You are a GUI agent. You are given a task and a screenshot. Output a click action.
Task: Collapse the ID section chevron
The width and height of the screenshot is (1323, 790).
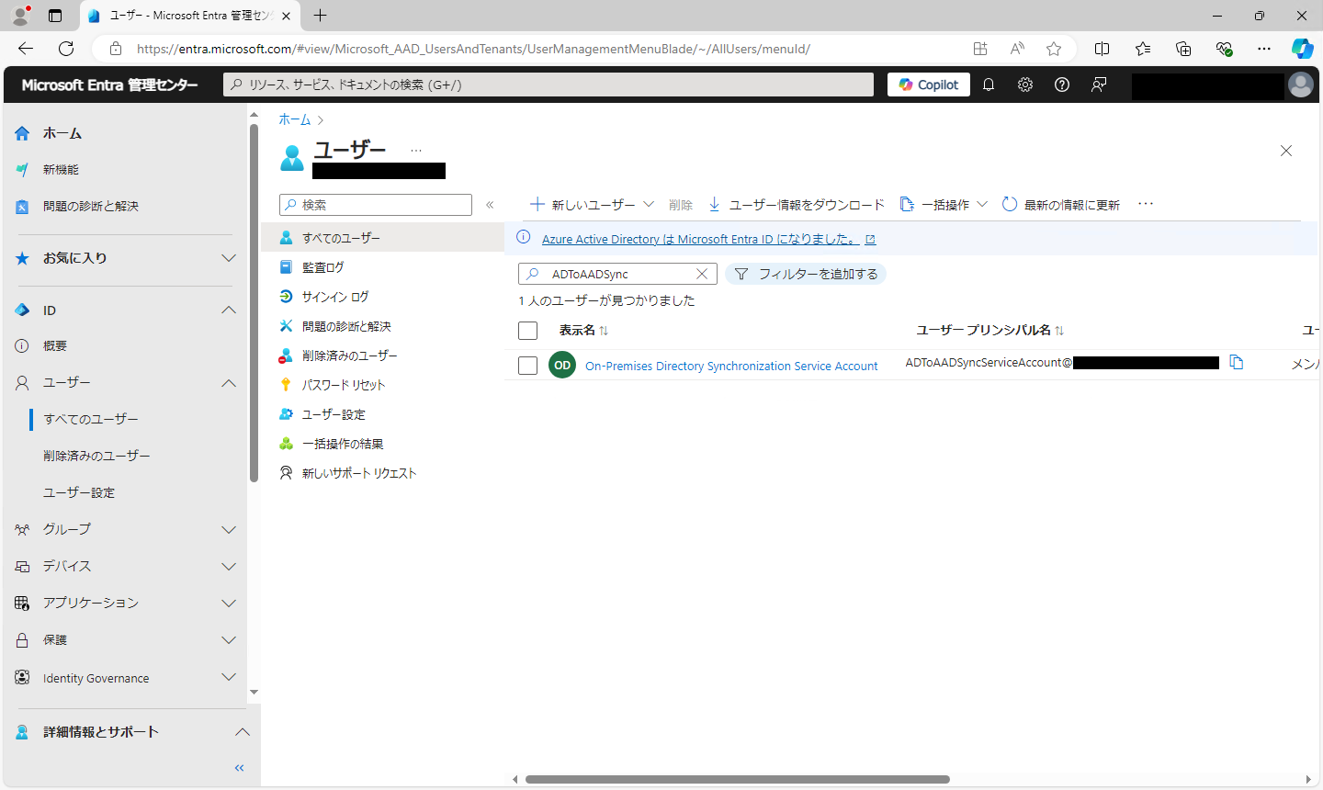[229, 310]
